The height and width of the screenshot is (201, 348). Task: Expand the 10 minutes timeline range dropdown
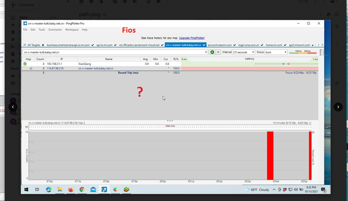click(310, 123)
